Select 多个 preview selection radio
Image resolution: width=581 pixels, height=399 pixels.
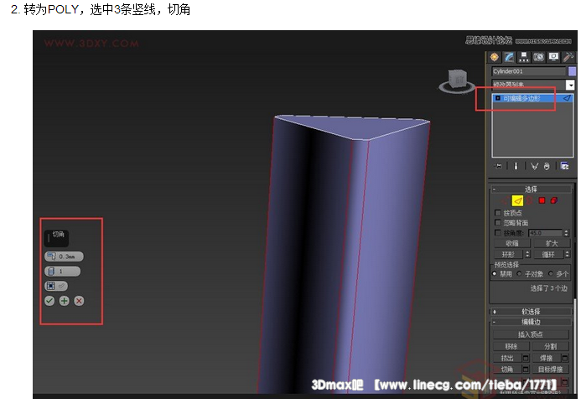551,274
